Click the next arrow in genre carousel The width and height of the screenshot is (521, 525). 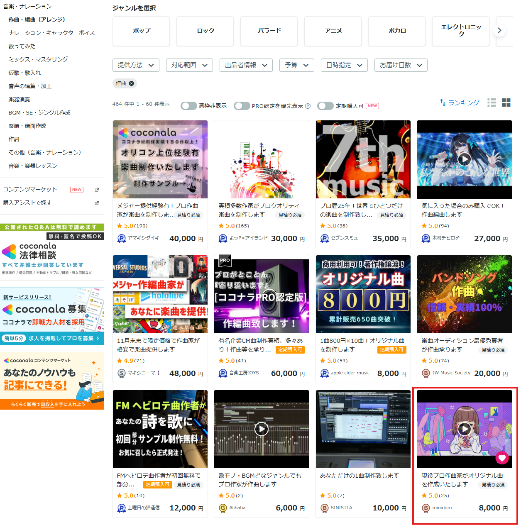pos(499,30)
